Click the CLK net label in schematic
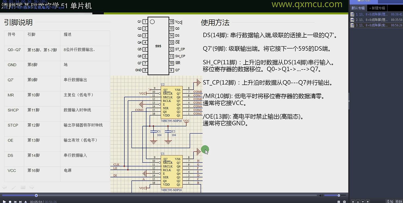The image size is (403, 203). pyautogui.click(x=116, y=165)
